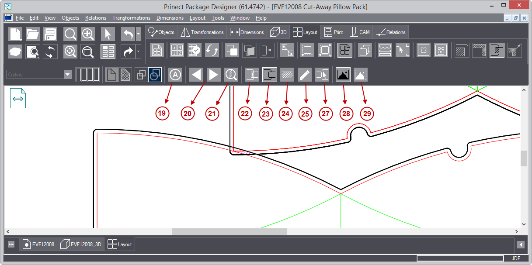Open the EVF12008_3D document tab

81,244
